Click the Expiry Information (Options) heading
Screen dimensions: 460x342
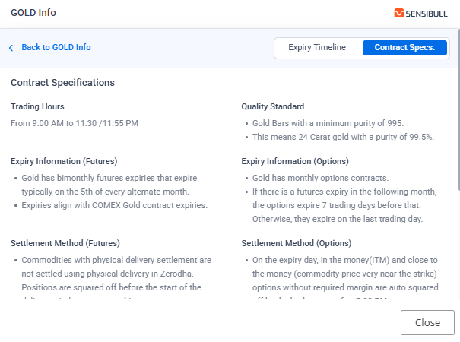click(x=295, y=161)
